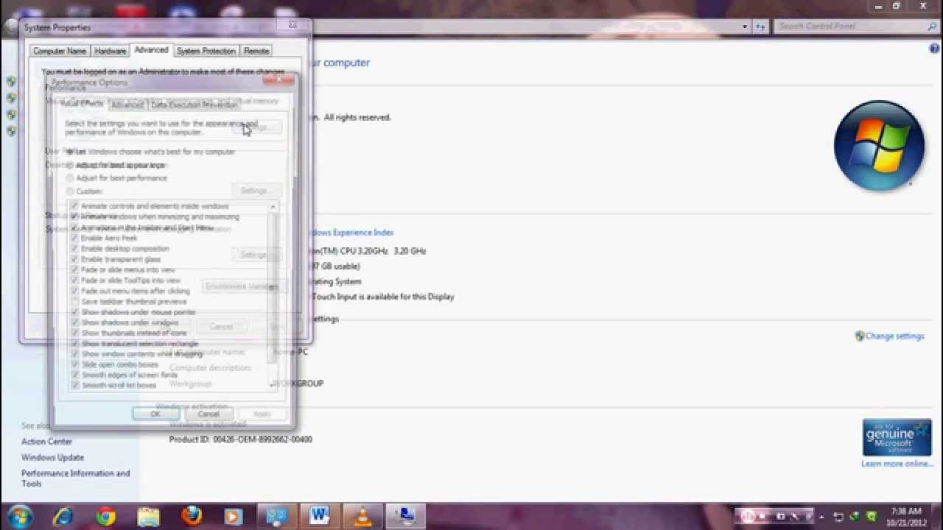Open the Windows Update link
The width and height of the screenshot is (943, 530).
click(52, 458)
